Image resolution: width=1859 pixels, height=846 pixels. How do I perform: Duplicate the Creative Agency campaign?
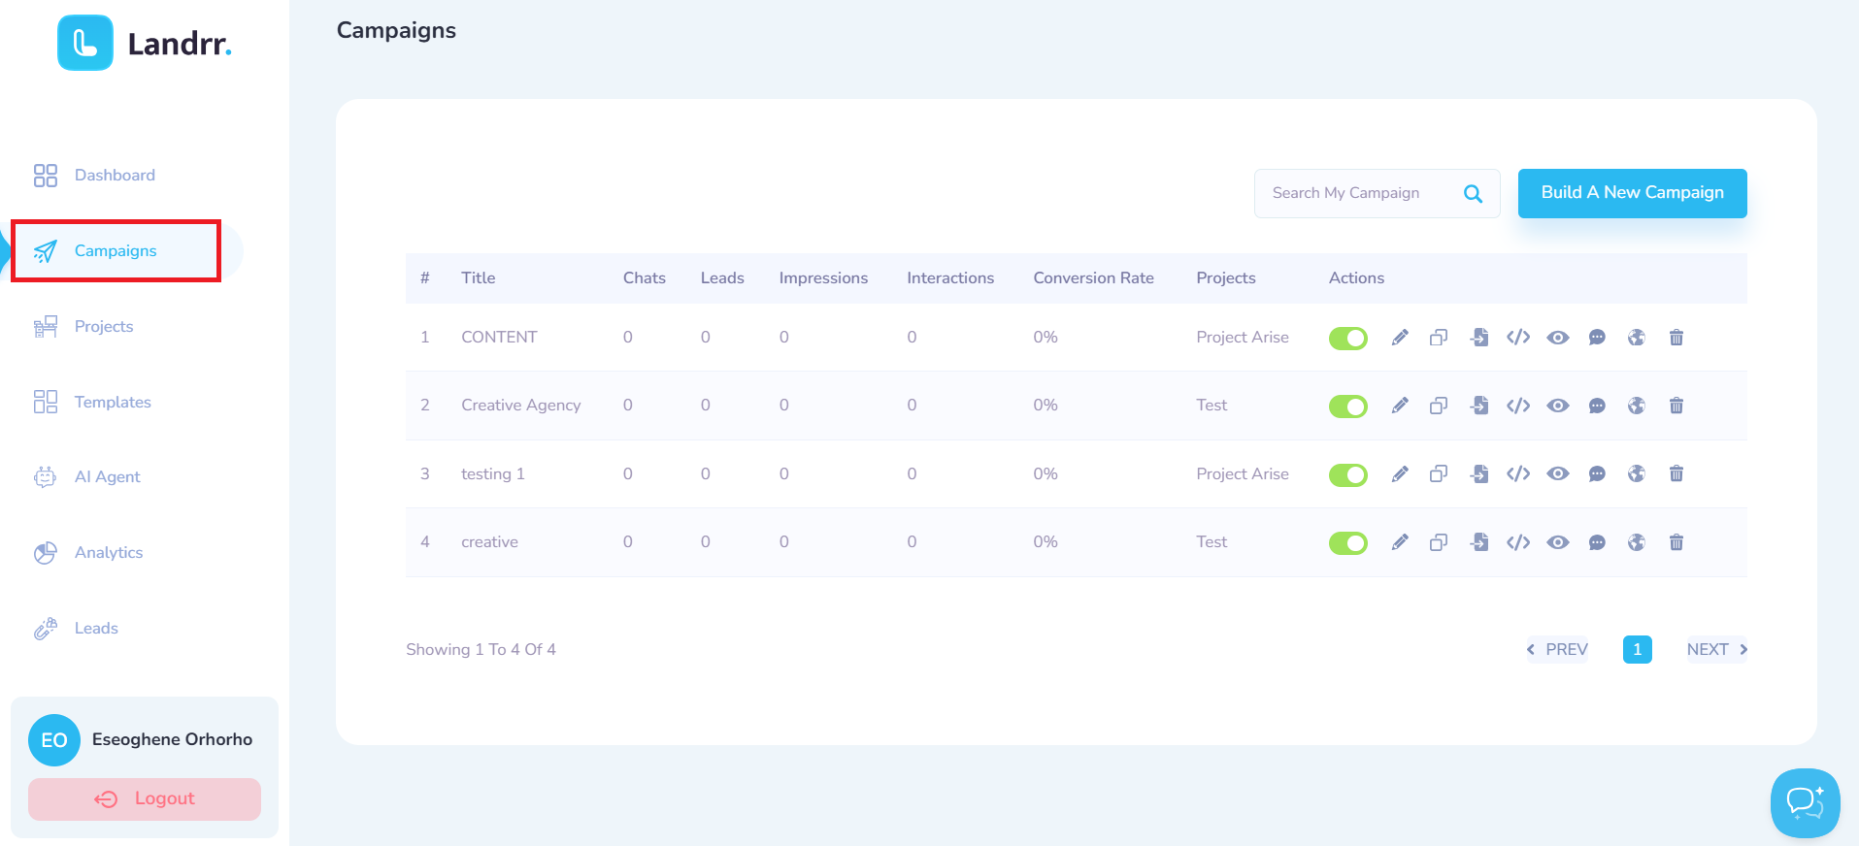click(1439, 406)
